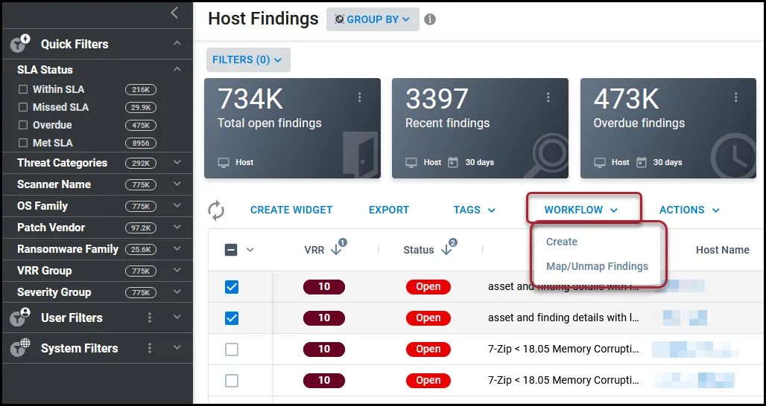Expand the Threat Categories filter
The height and width of the screenshot is (406, 766).
tap(177, 162)
